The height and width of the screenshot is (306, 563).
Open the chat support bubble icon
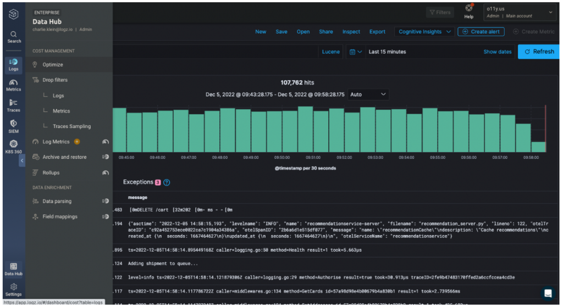pyautogui.click(x=548, y=293)
